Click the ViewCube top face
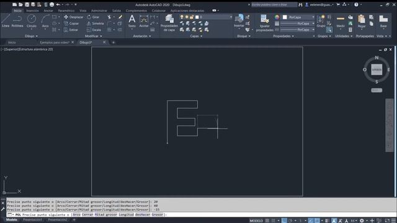Screen dimensions: 397x223 tap(377, 69)
